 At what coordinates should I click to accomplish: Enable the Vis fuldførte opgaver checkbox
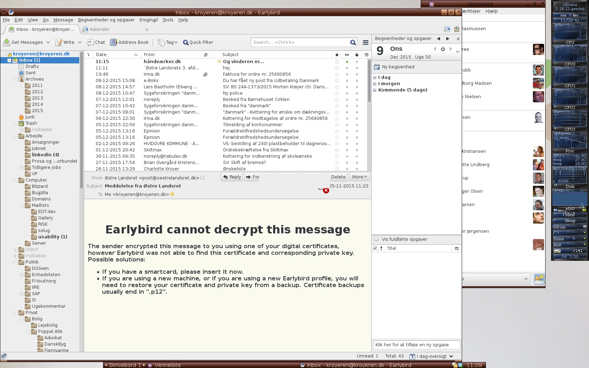pyautogui.click(x=376, y=239)
